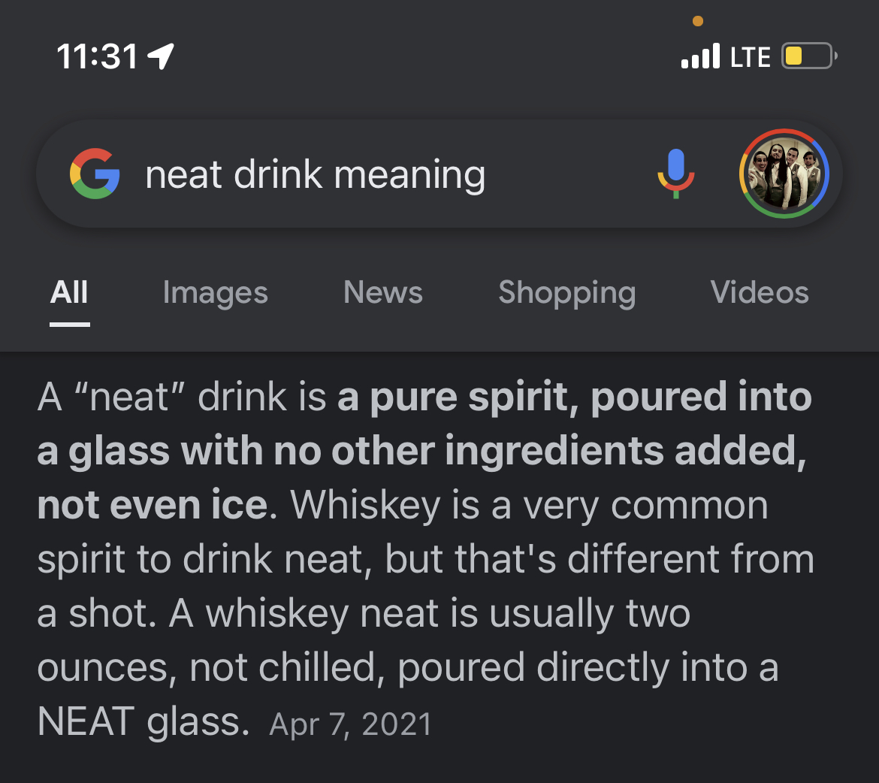Tap the 11:31 clock in status bar
The width and height of the screenshot is (879, 783).
click(x=98, y=56)
